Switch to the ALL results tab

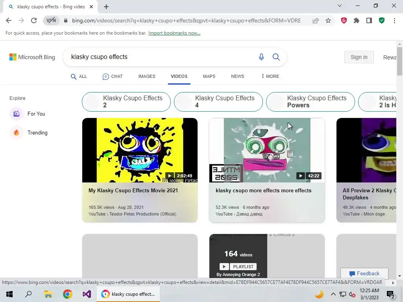click(79, 77)
